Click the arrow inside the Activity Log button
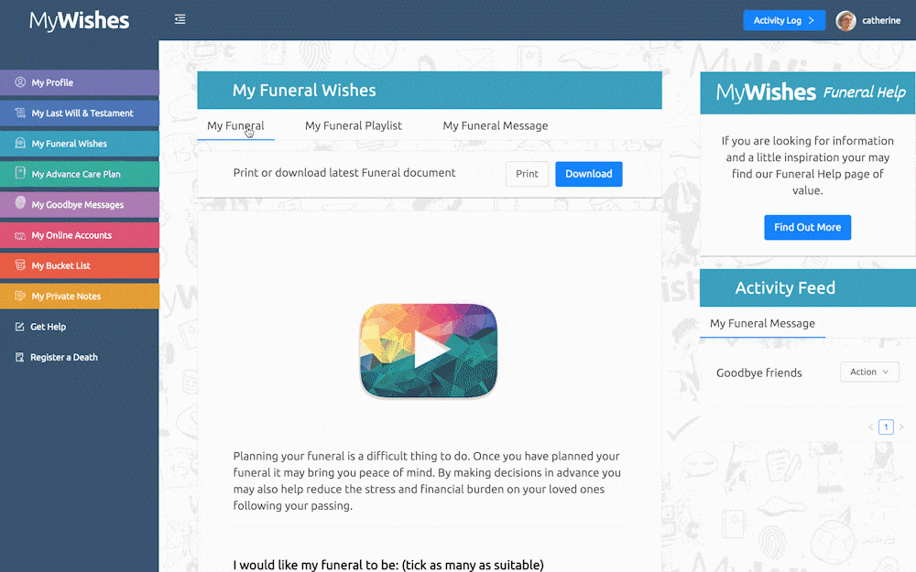Screen dimensions: 916x572 click(811, 20)
